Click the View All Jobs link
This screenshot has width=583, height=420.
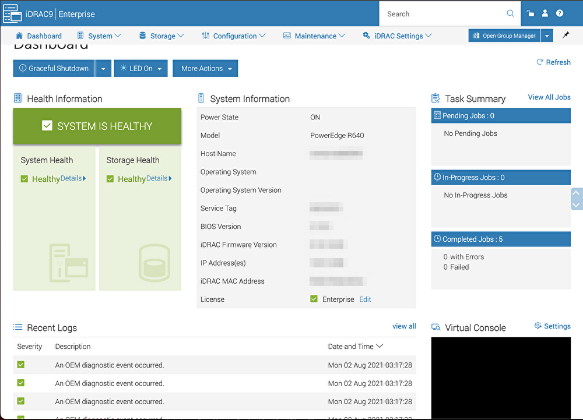tap(549, 97)
